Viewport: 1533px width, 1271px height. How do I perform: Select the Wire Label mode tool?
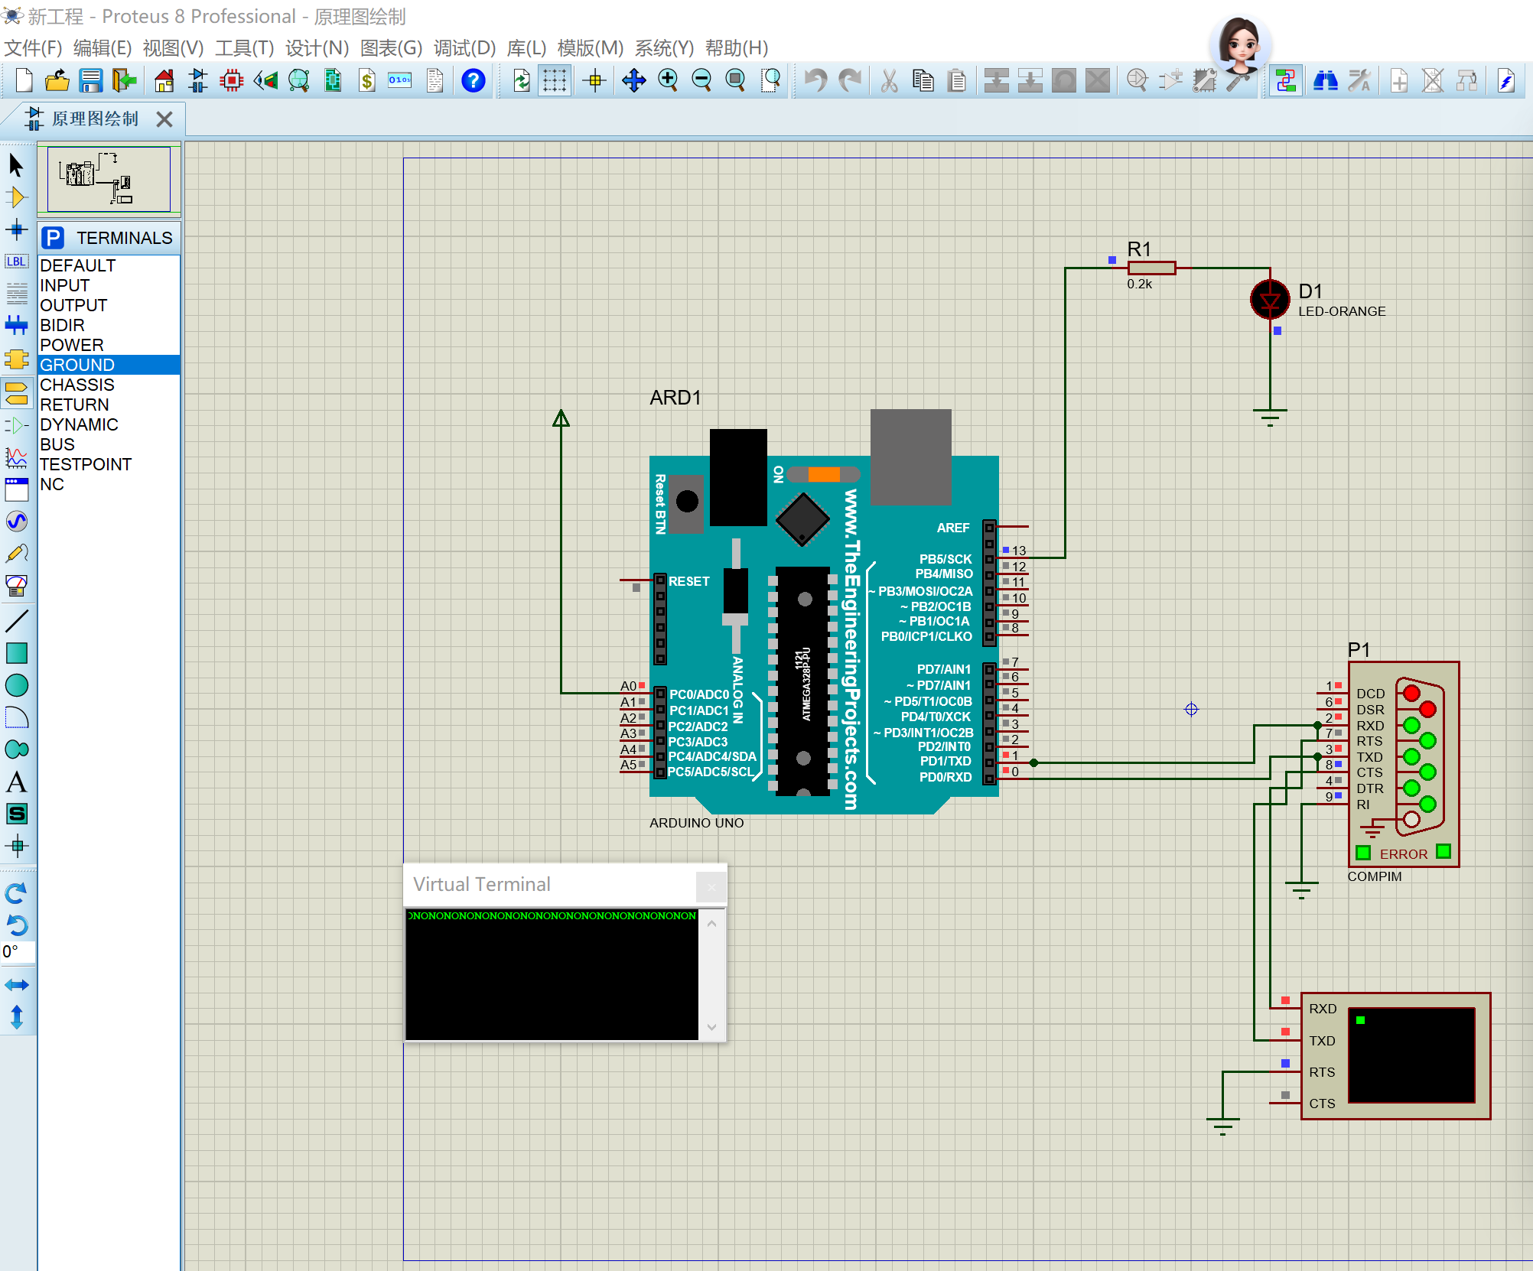tap(16, 262)
